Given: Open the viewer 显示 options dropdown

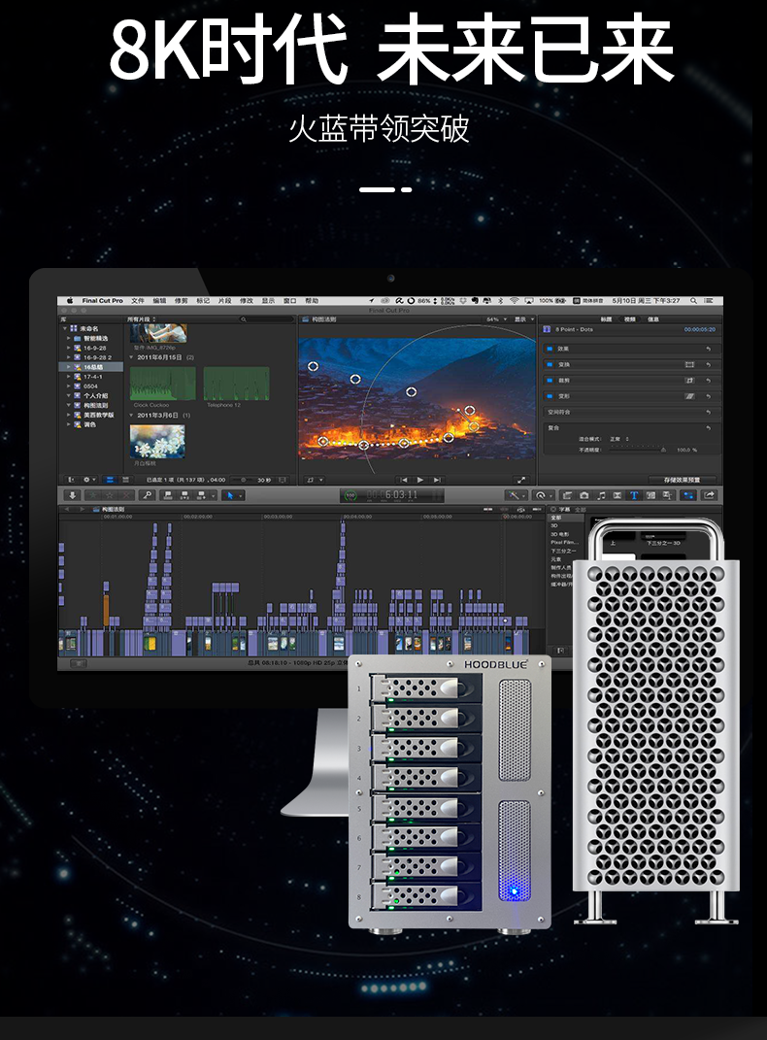Looking at the screenshot, I should pos(524,319).
